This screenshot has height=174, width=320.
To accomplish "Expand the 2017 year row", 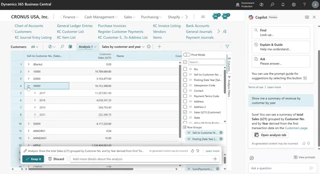I will 35,93.
